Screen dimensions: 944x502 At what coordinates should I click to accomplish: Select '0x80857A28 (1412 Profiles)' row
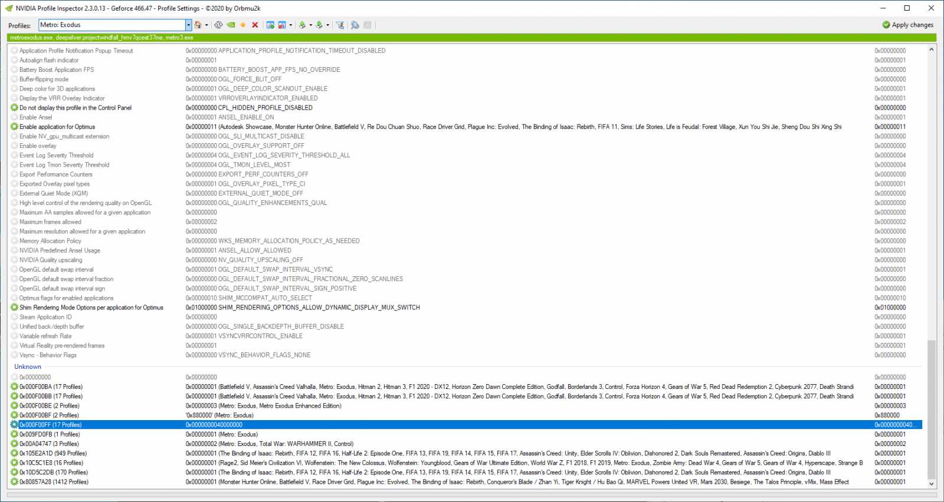pyautogui.click(x=466, y=482)
